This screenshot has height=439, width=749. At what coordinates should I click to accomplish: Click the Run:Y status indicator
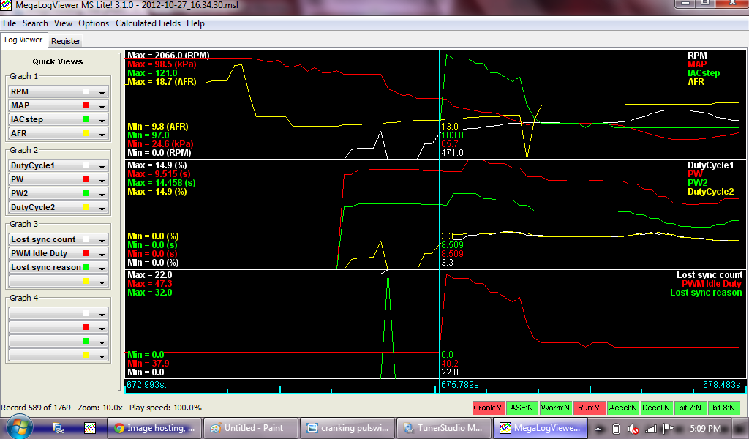589,408
